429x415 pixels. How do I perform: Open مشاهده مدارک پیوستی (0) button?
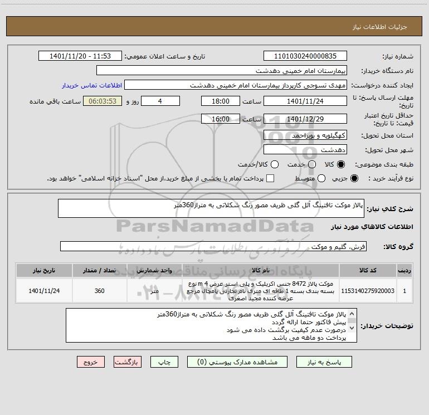[x=237, y=362]
